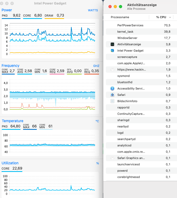Viewport: 177px width, 198px height.
Task: Select the PerfPowerServices process row
Action: [141, 25]
